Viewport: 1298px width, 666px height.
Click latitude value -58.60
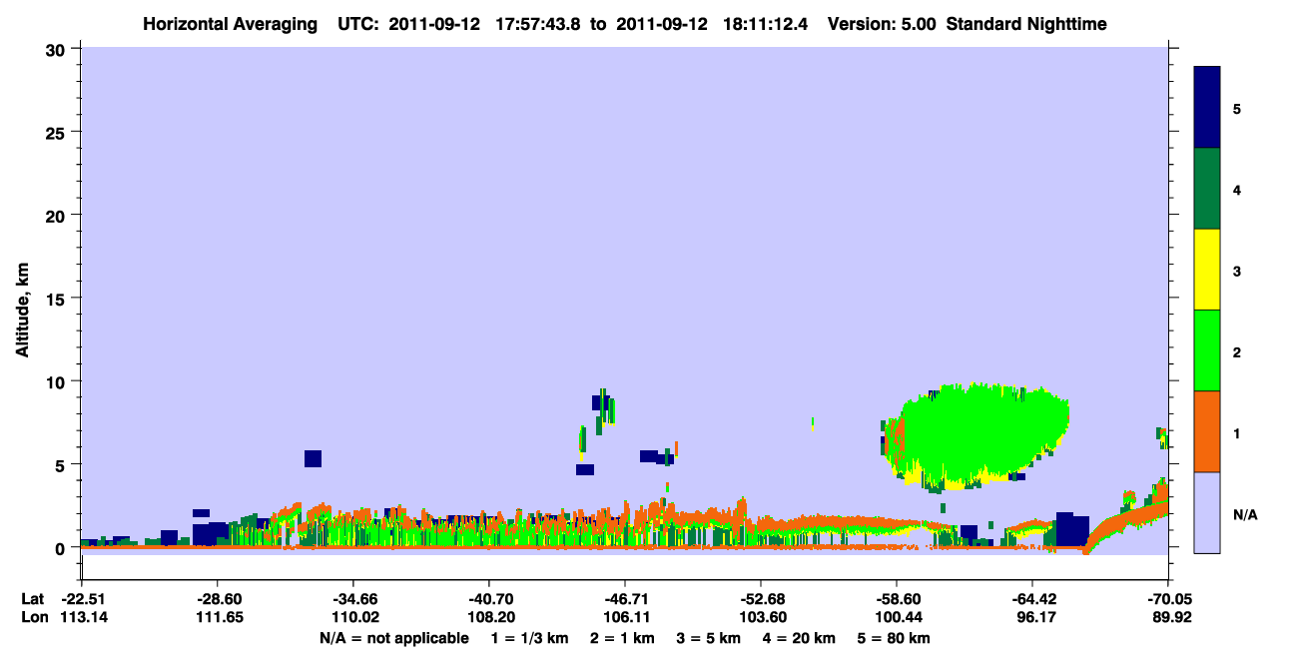pos(897,599)
